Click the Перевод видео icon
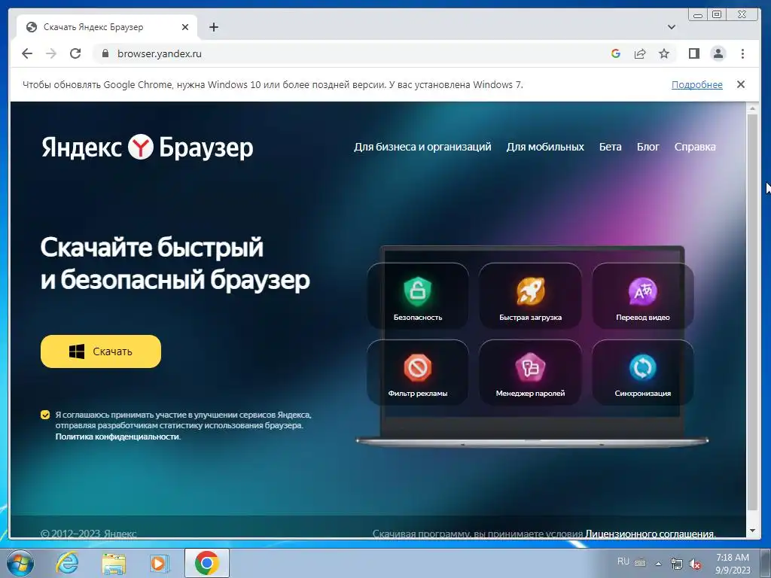This screenshot has width=771, height=578. [x=643, y=291]
